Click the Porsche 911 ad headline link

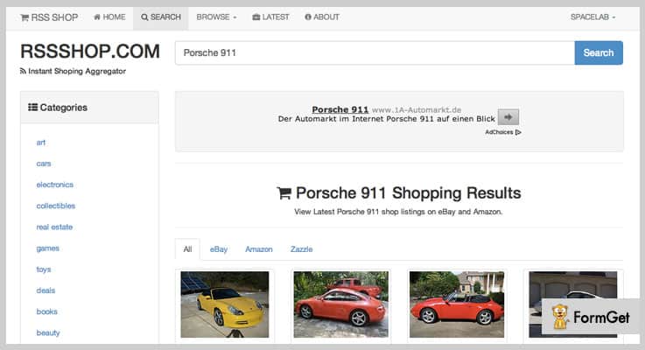tap(340, 109)
